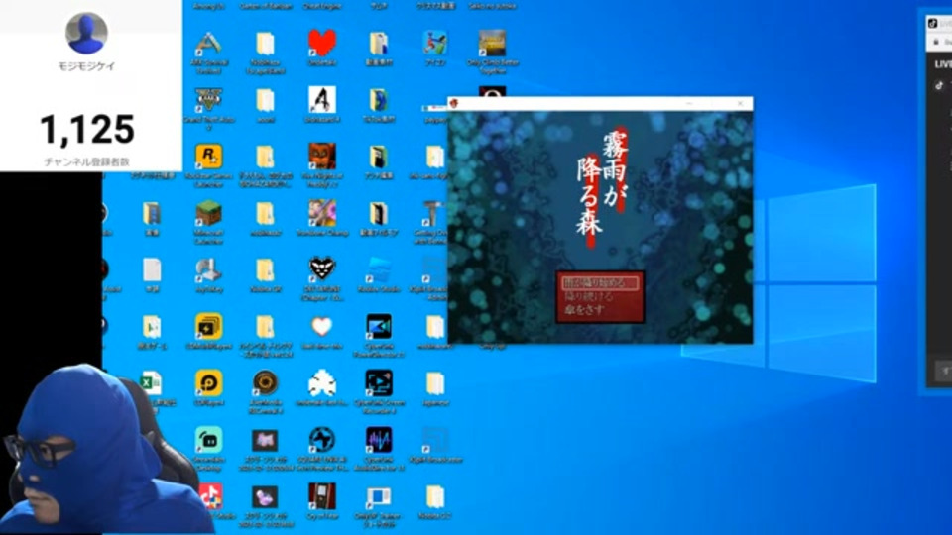Open JoyToKey desktop shortcut
This screenshot has width=952, height=535.
point(209,269)
